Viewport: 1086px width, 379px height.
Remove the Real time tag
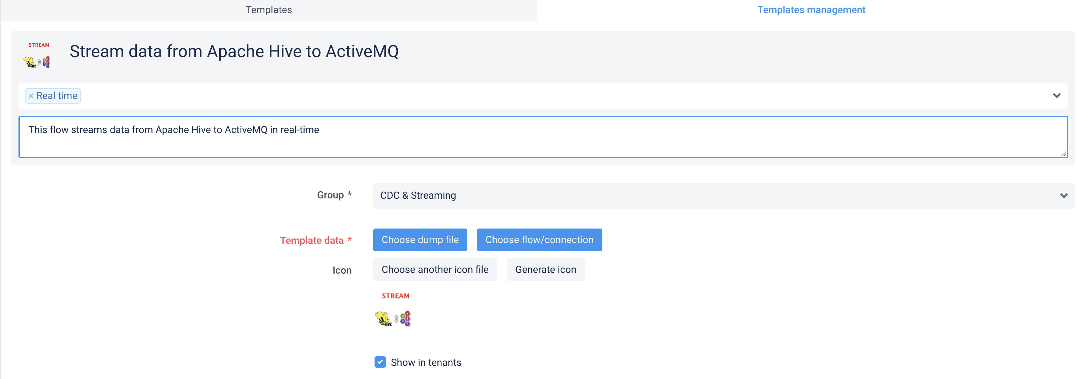click(31, 96)
